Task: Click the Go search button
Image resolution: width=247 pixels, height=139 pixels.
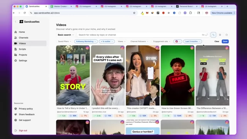Action: tap(205, 35)
